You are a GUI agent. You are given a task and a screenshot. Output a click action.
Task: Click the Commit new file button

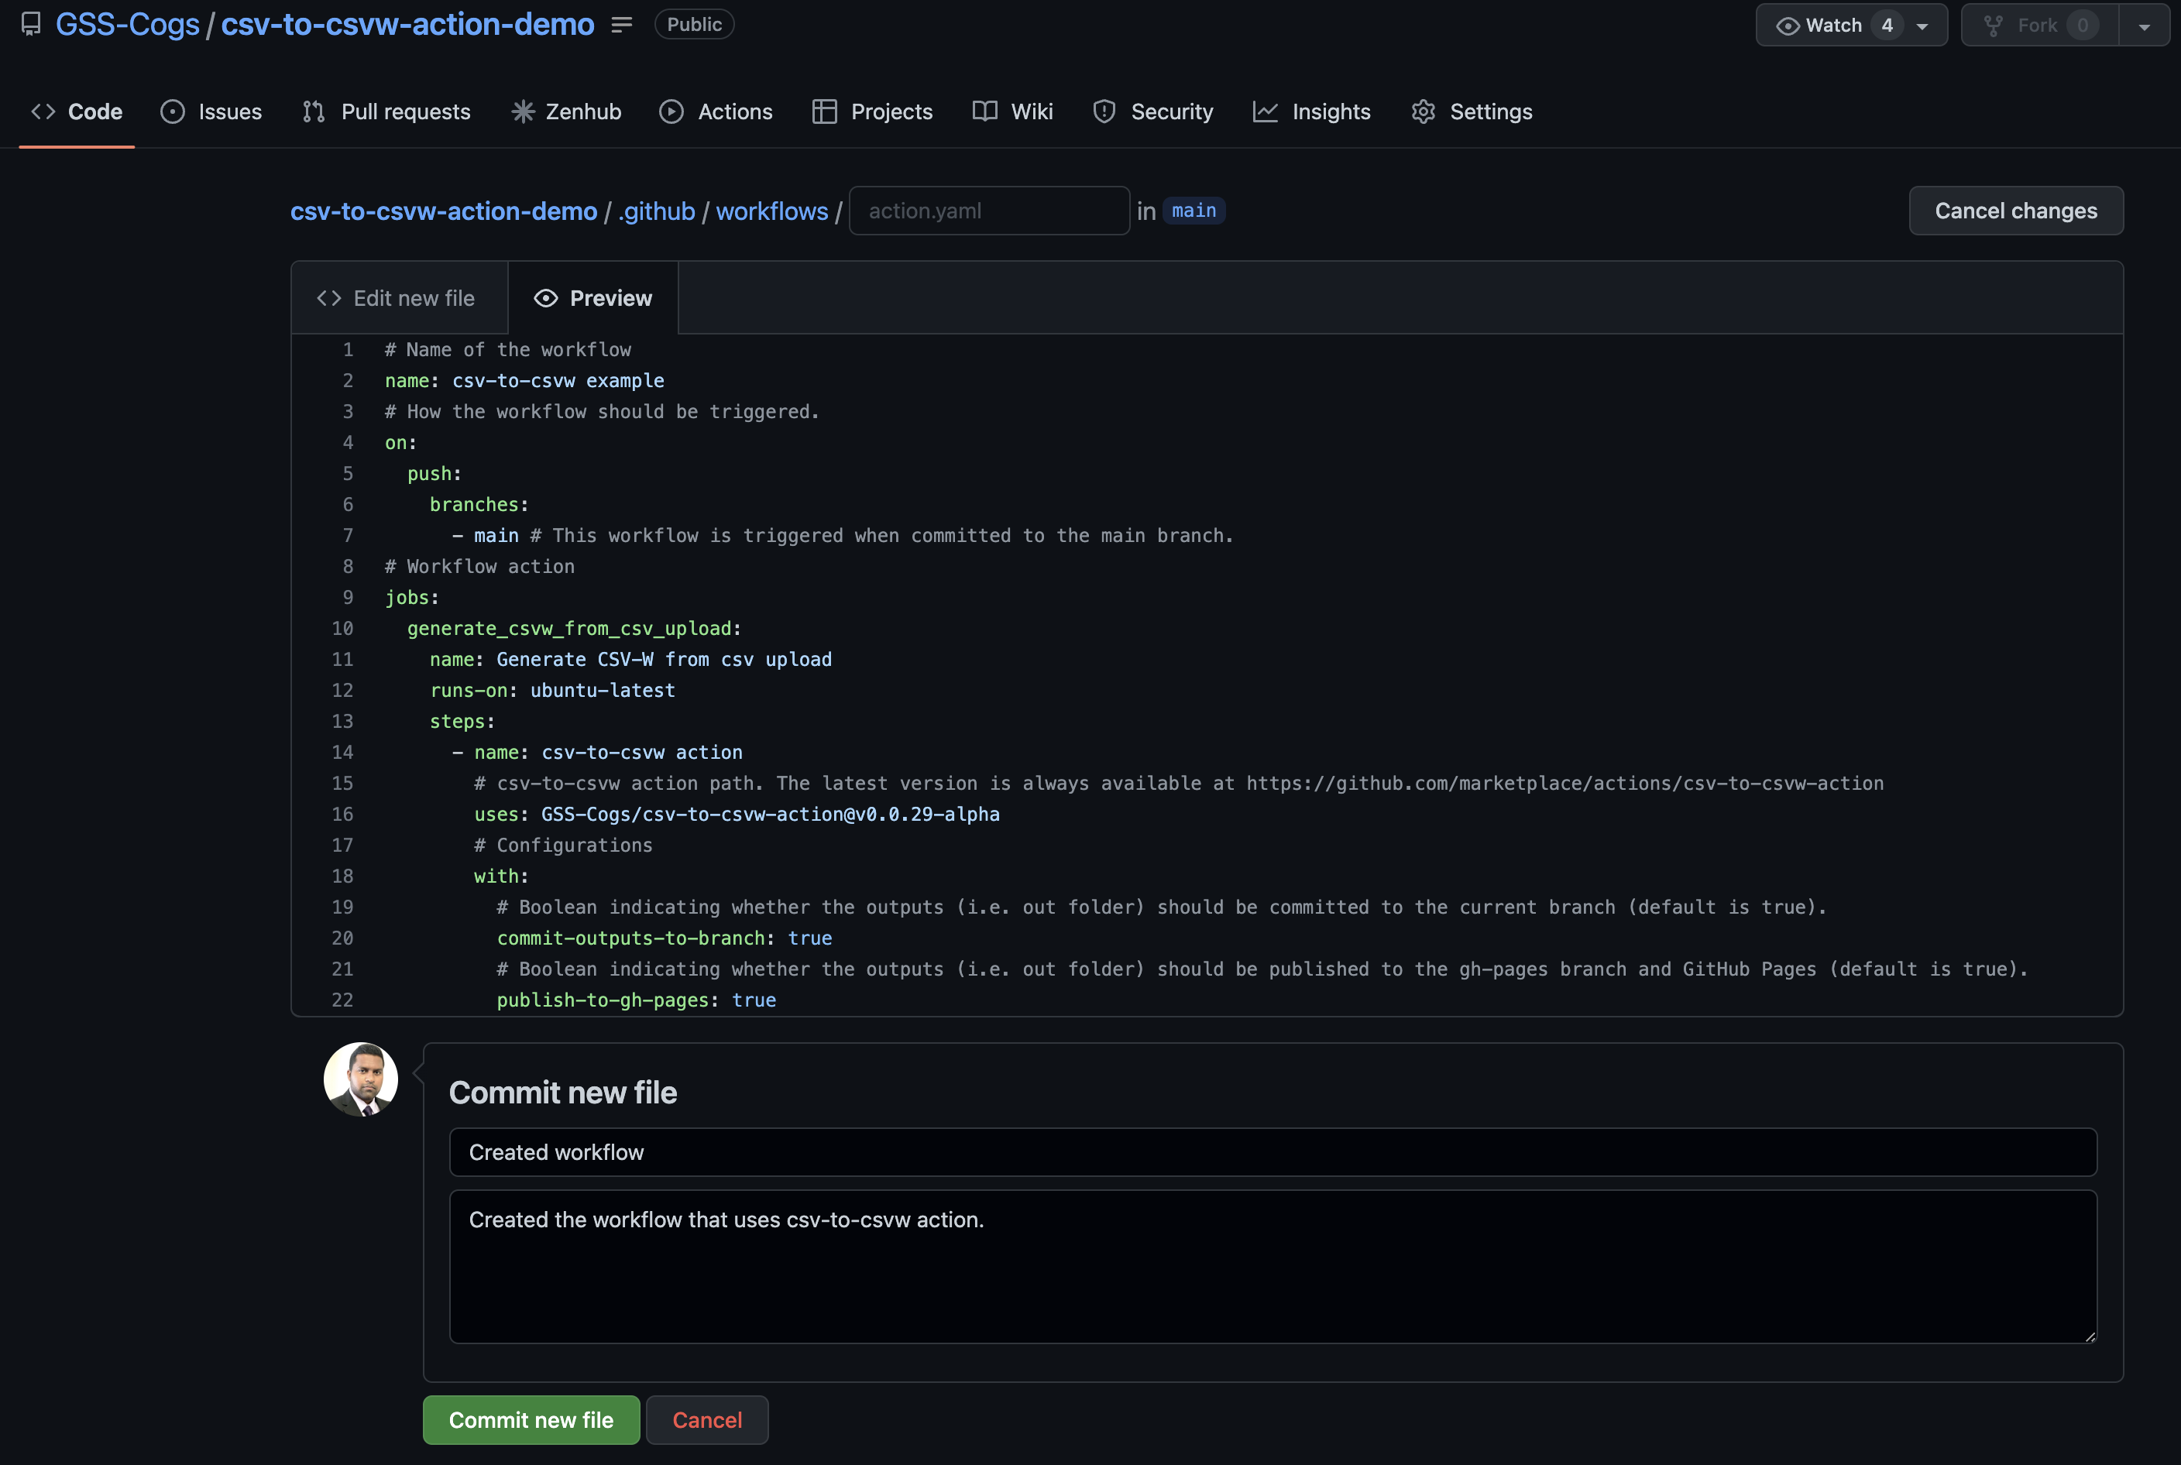530,1419
